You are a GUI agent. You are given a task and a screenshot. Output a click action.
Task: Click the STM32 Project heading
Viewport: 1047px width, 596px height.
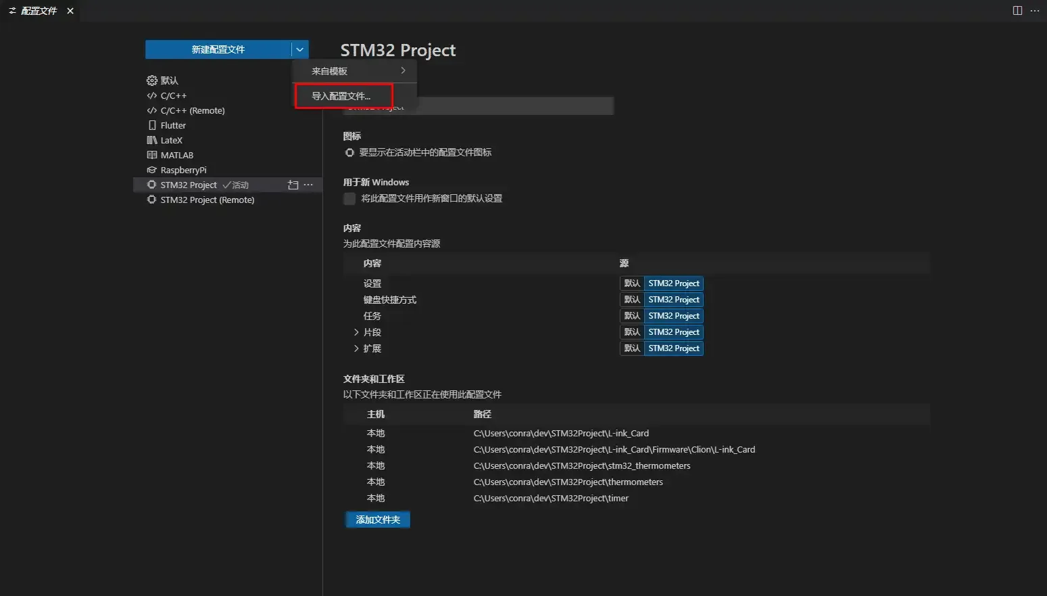pyautogui.click(x=398, y=51)
